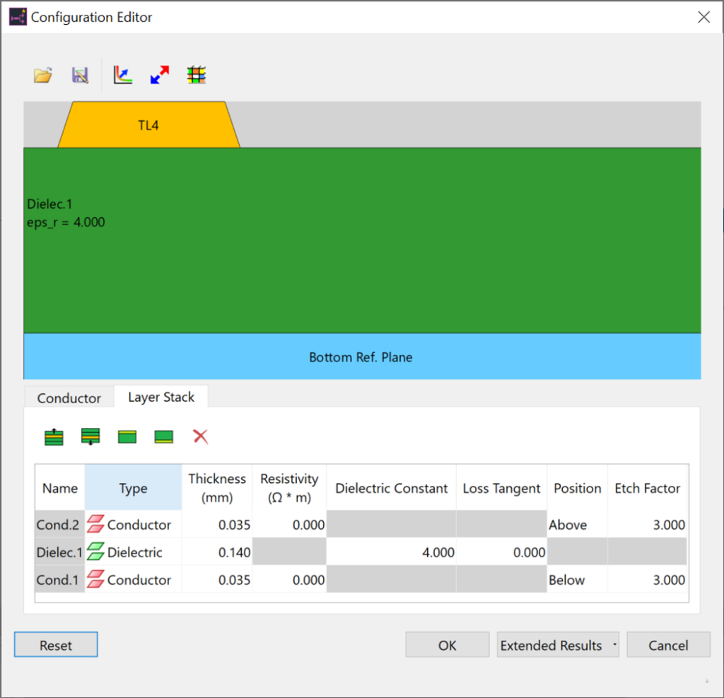Image resolution: width=724 pixels, height=698 pixels.
Task: Select the Dielec.1 row name
Action: point(59,552)
